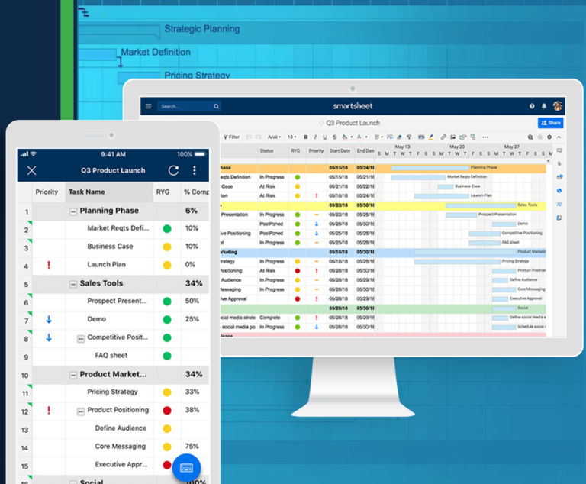The width and height of the screenshot is (586, 484).
Task: Open the font size 10 dropdown
Action: coord(291,137)
